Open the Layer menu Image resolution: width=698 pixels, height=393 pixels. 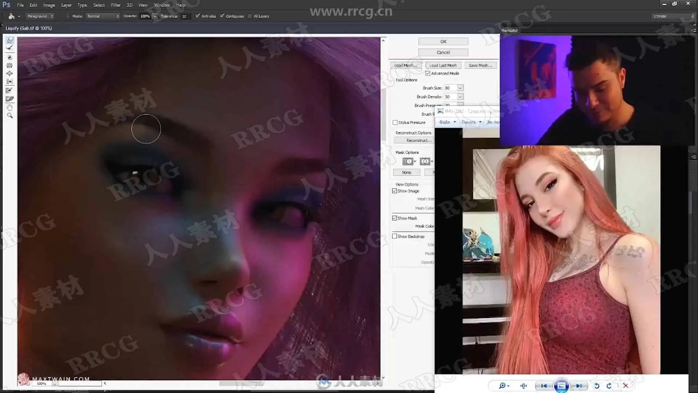click(66, 5)
